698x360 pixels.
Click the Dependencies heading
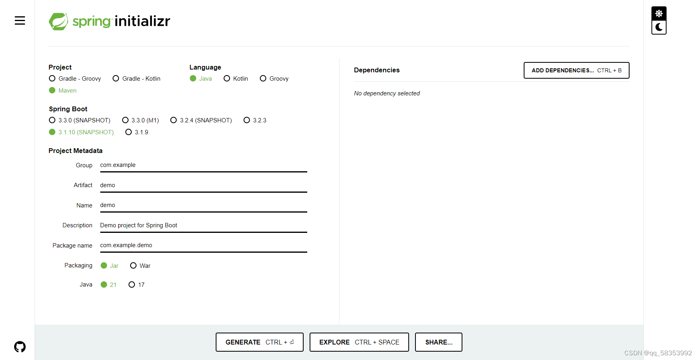(x=376, y=70)
